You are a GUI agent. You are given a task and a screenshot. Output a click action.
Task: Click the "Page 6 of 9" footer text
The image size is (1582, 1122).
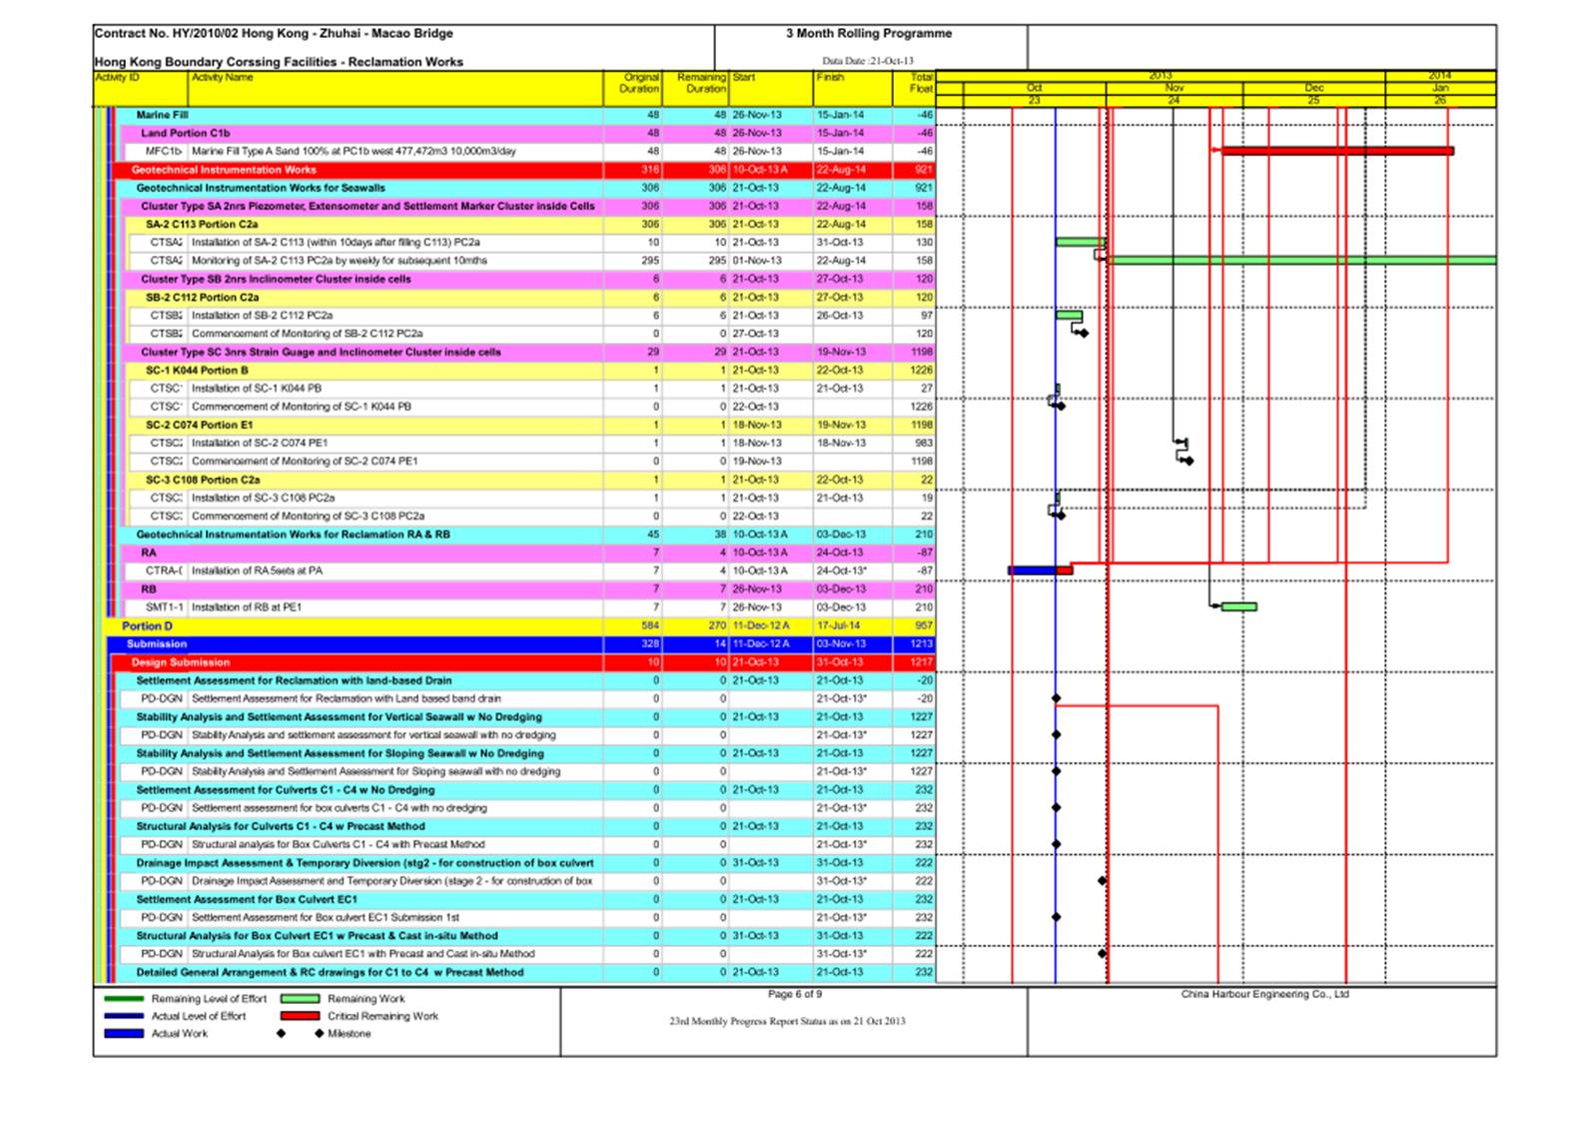795,994
